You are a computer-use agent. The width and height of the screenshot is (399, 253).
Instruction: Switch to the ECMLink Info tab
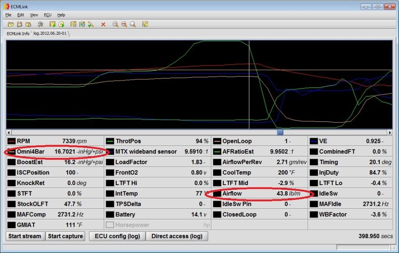(x=18, y=34)
